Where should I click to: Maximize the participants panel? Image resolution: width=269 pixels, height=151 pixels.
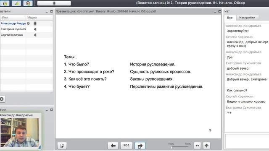tap(51, 11)
